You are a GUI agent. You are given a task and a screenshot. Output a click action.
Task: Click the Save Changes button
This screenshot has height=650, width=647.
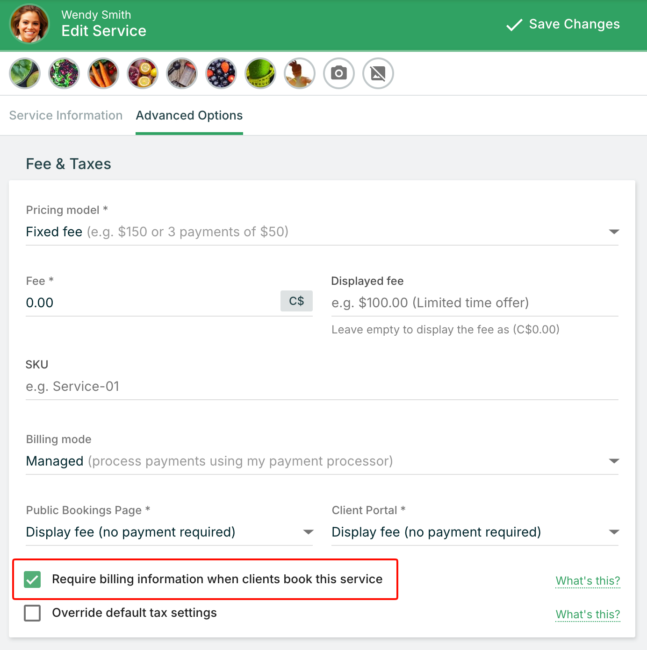[x=563, y=24]
